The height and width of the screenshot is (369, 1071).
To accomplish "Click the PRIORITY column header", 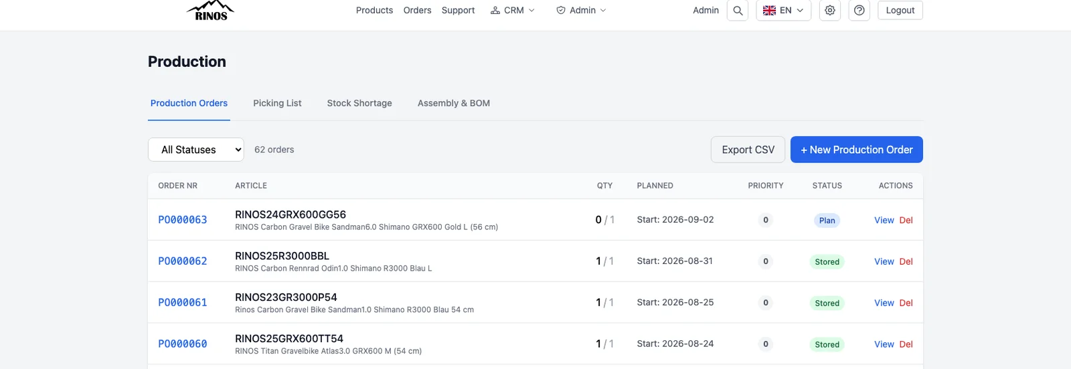I will pos(766,186).
